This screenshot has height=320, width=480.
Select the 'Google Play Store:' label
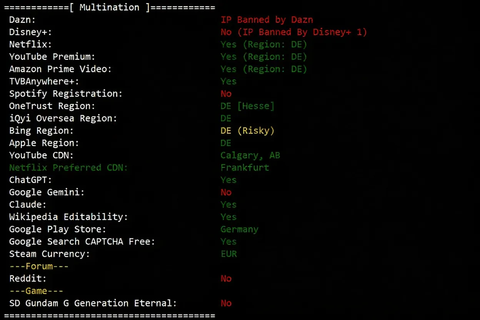pyautogui.click(x=58, y=229)
